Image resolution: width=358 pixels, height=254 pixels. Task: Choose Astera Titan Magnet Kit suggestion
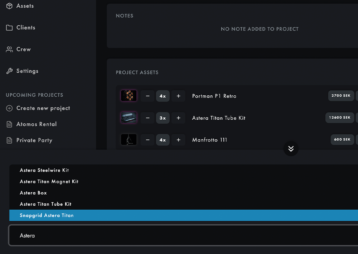[x=49, y=182]
